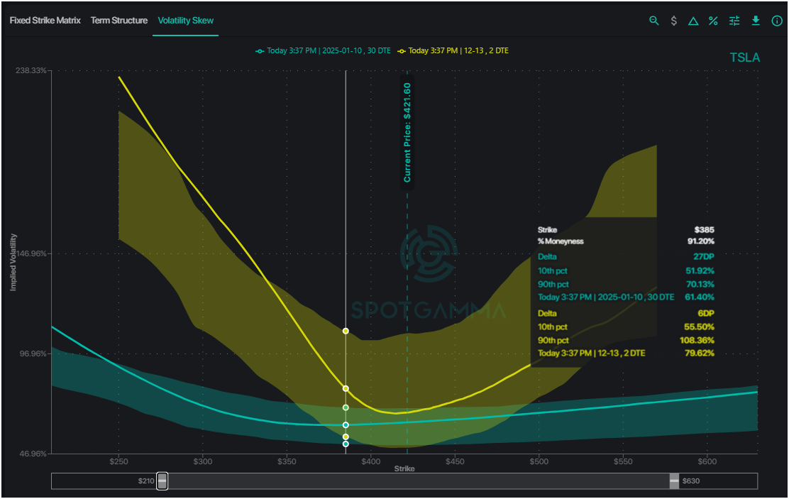Click the TSLA ticker label
789x499 pixels.
(745, 57)
